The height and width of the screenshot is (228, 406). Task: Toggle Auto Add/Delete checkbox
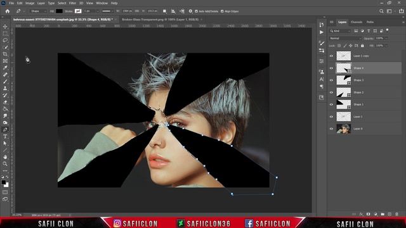tap(196, 11)
